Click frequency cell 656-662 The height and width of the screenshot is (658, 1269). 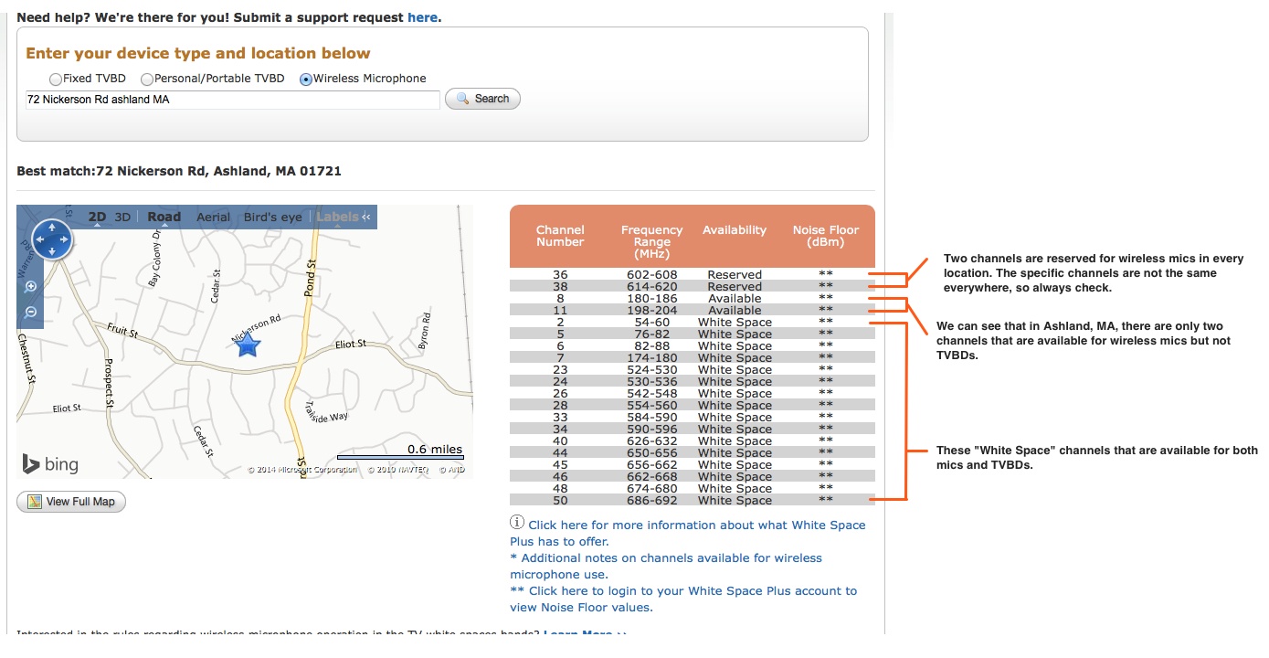(x=651, y=464)
